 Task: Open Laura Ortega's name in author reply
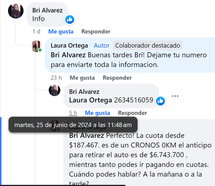coord(69,46)
